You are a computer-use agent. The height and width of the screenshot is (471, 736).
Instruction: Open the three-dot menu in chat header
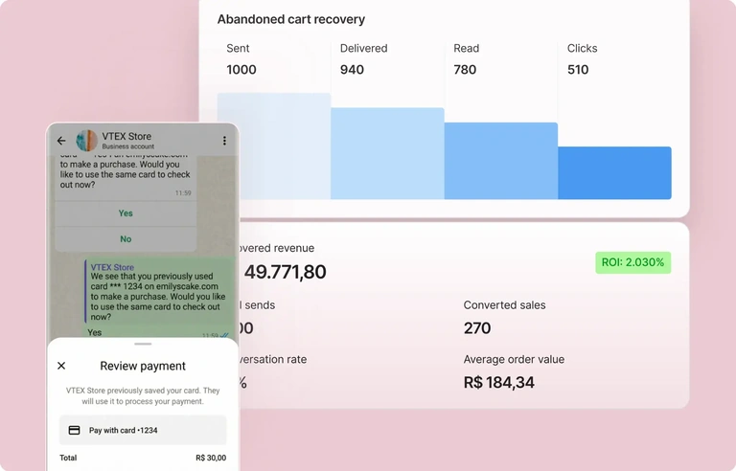(x=224, y=141)
